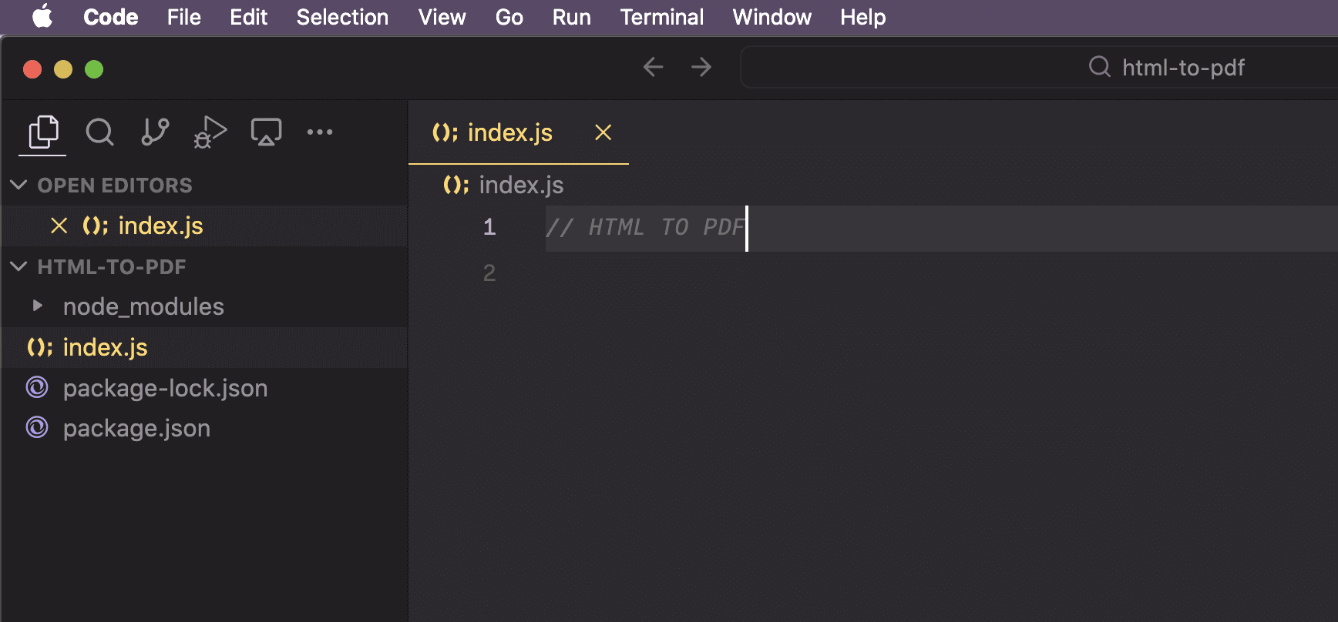Collapse the HTML-TO-PDF folder section

(x=19, y=266)
